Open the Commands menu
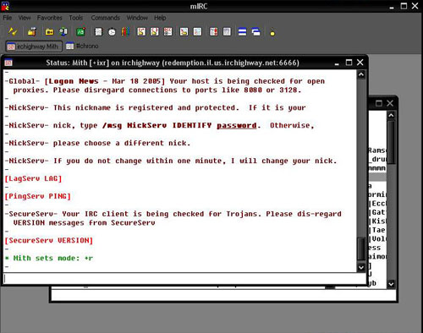The height and width of the screenshot is (333, 423). (x=105, y=18)
